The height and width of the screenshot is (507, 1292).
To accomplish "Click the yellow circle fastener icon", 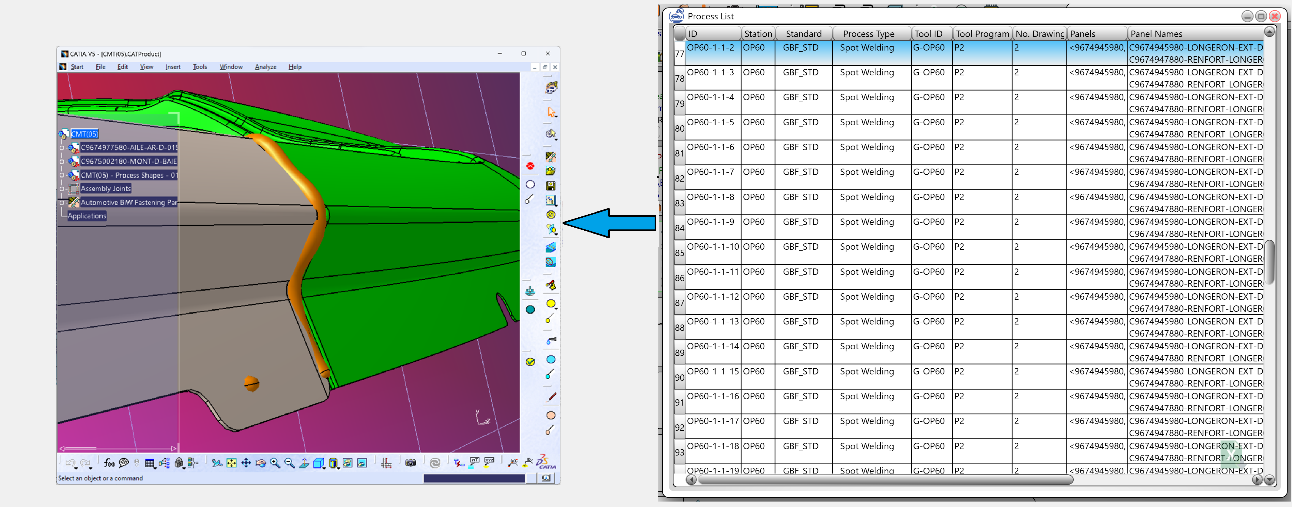I will tap(551, 303).
